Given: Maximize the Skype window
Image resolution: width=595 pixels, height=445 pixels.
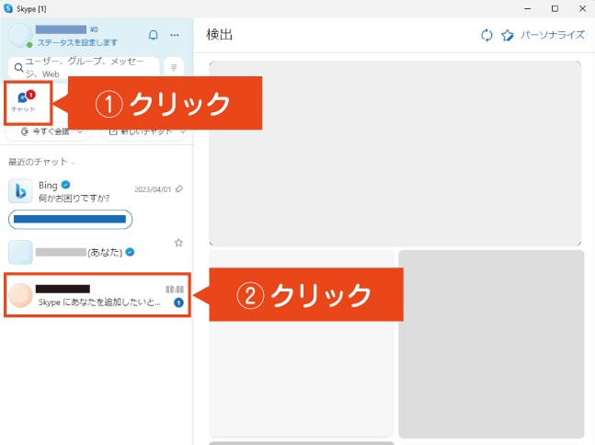Looking at the screenshot, I should pos(555,8).
